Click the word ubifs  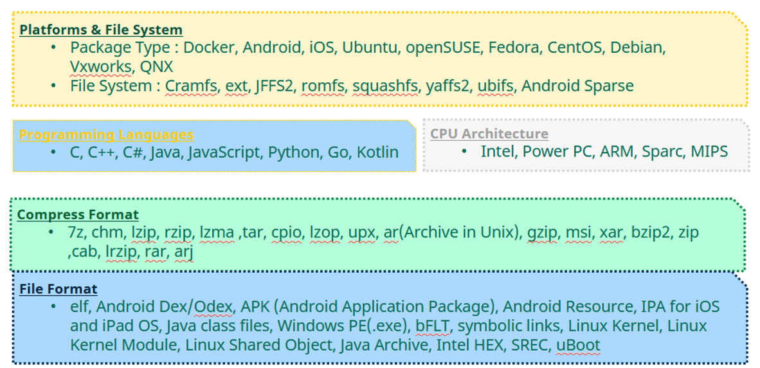(495, 86)
